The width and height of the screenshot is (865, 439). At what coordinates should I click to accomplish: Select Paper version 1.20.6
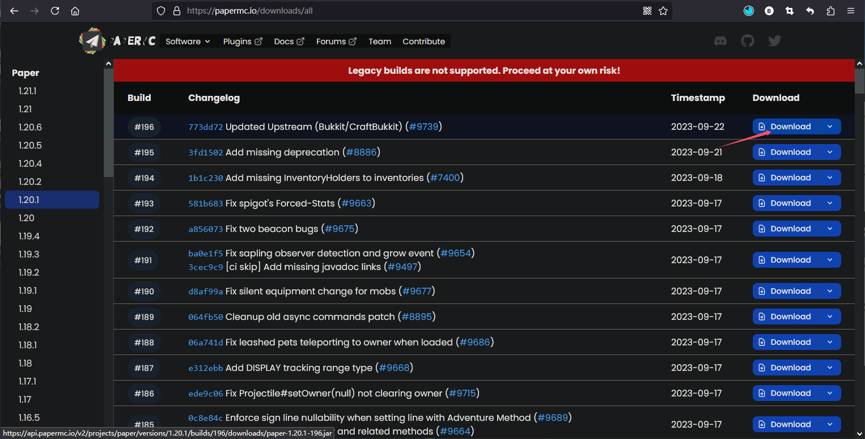pos(52,127)
